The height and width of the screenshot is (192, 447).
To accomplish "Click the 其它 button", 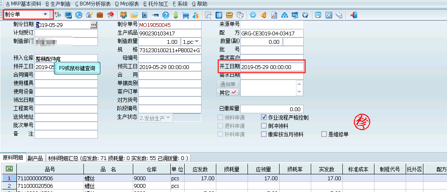I will [228, 93].
